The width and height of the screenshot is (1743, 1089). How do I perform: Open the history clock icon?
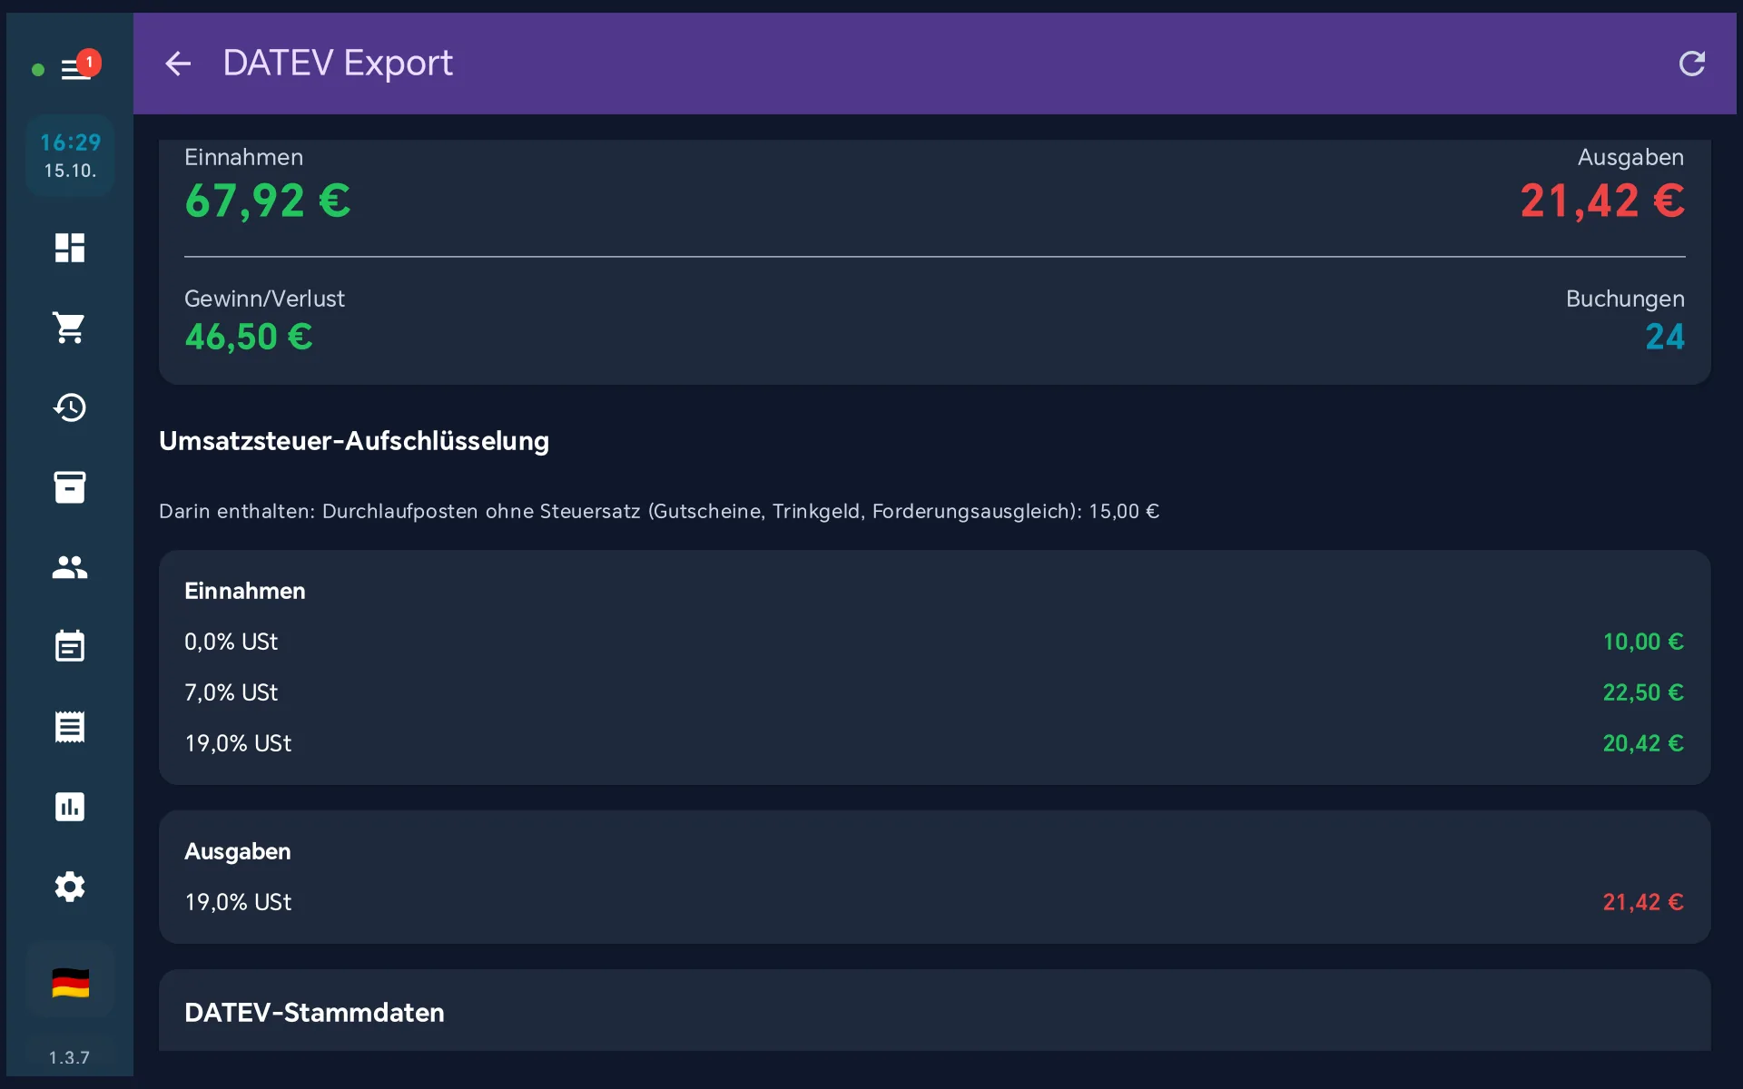pos(70,407)
